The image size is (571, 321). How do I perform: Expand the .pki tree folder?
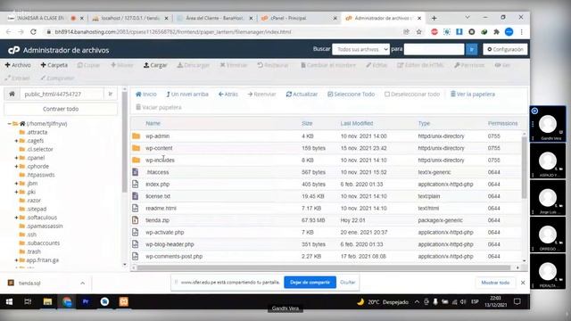[16, 192]
